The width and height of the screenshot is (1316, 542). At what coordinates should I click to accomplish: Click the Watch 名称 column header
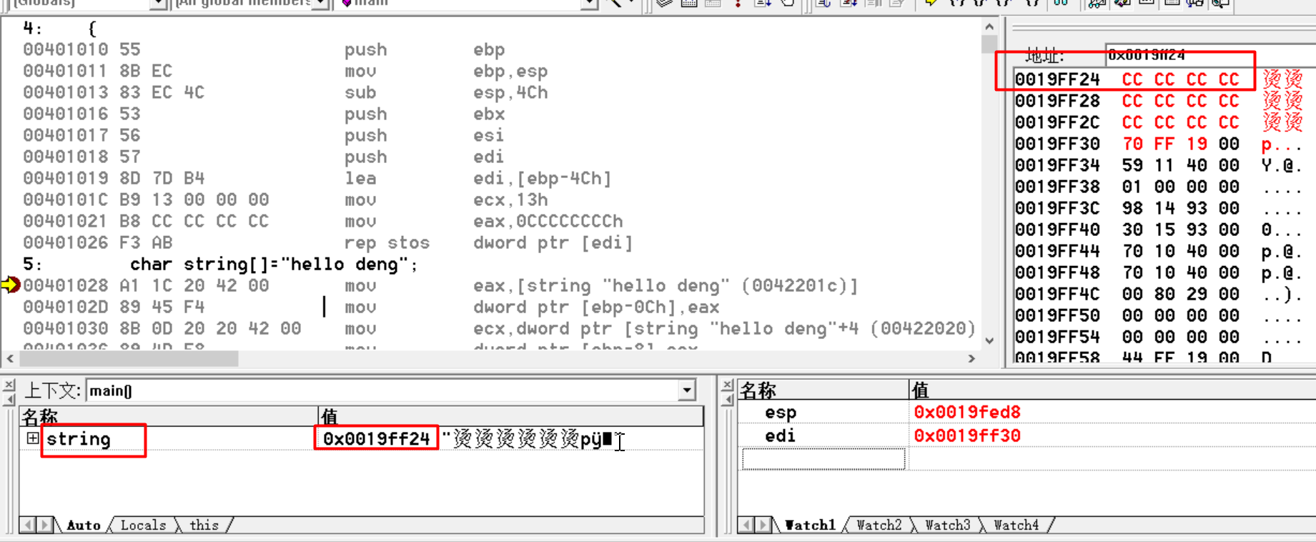point(823,390)
